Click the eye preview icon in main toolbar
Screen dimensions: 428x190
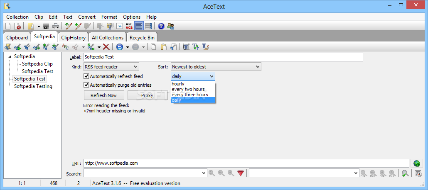(120, 26)
